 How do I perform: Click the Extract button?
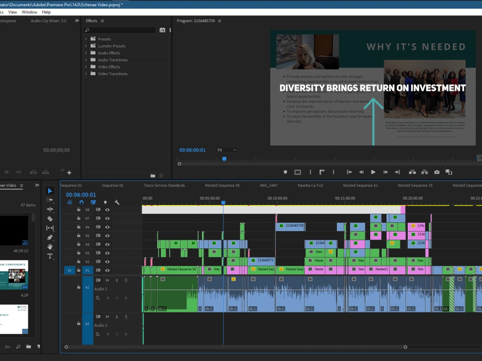pos(425,172)
